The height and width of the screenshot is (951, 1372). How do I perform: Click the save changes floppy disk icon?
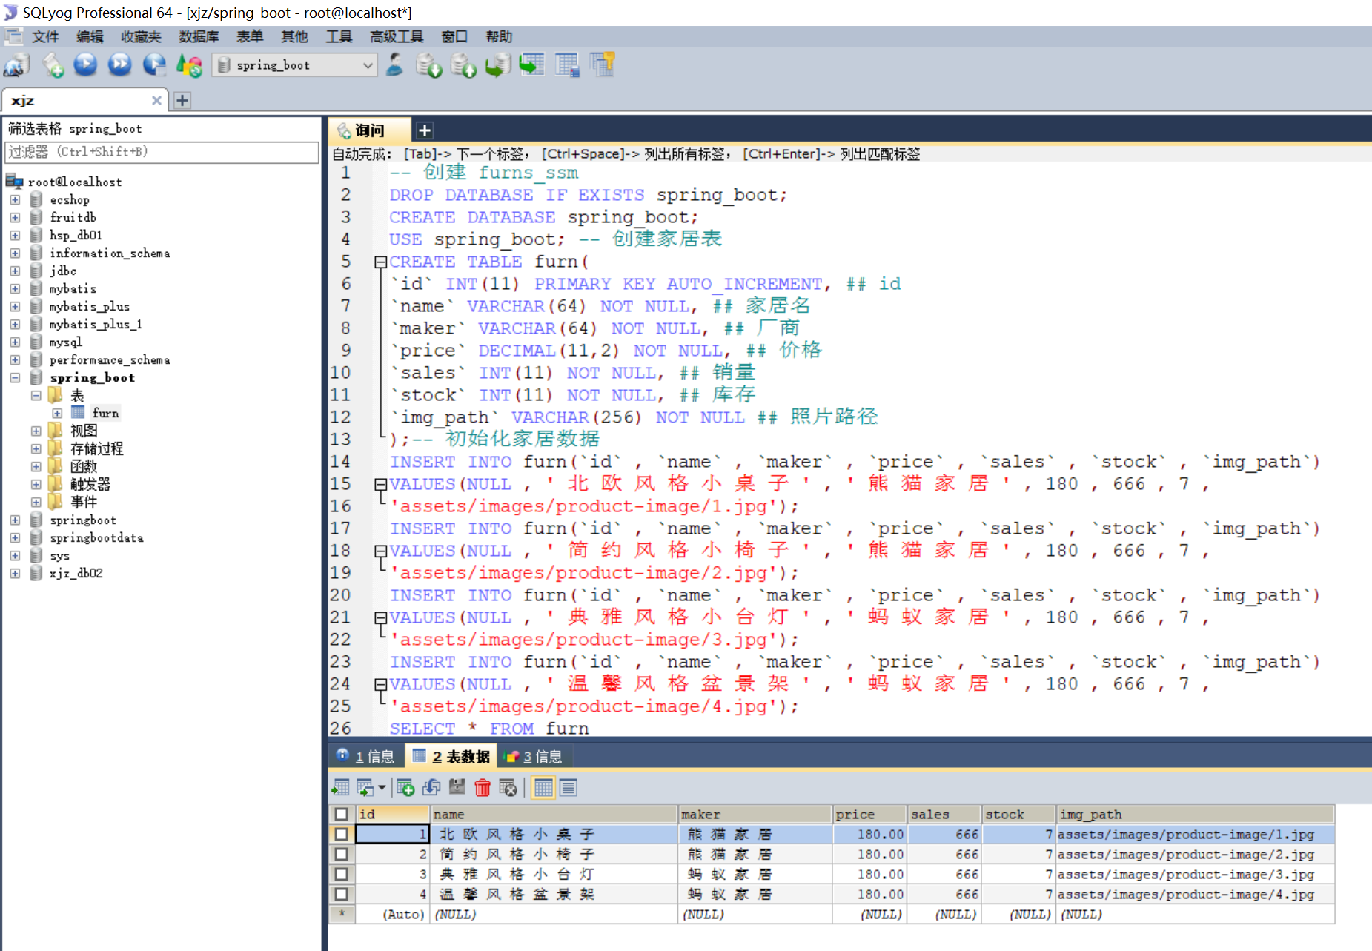(457, 787)
